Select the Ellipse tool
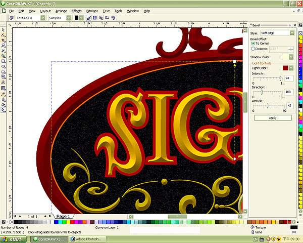The width and height of the screenshot is (303, 243). click(3, 66)
